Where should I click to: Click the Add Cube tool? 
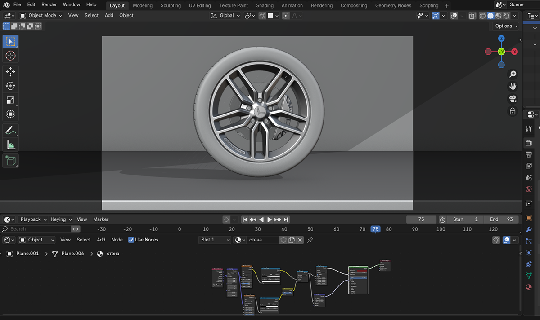point(10,160)
